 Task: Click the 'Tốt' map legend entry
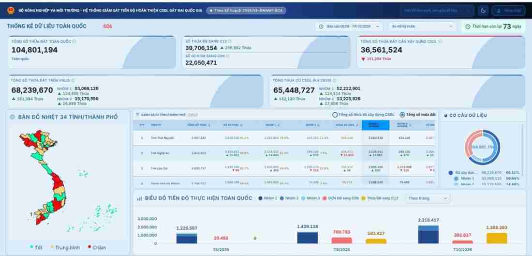(36, 247)
